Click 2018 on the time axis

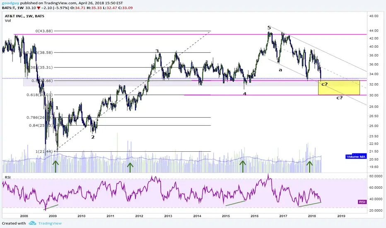coord(312,216)
